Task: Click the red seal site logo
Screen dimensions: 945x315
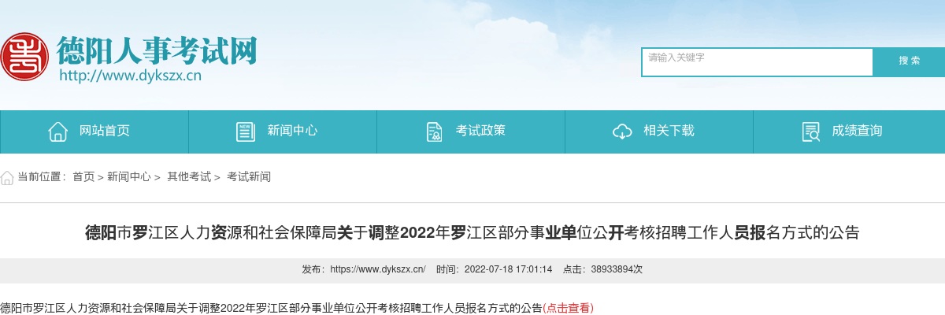Action: tap(24, 56)
